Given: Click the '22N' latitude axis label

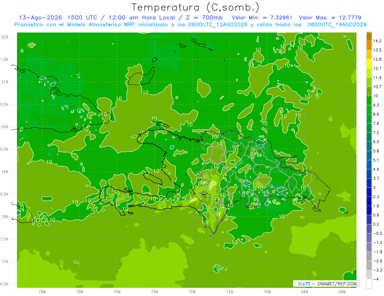Looking at the screenshot, I should point(5,37).
